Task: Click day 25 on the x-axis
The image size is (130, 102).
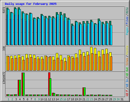Action: [99, 99]
